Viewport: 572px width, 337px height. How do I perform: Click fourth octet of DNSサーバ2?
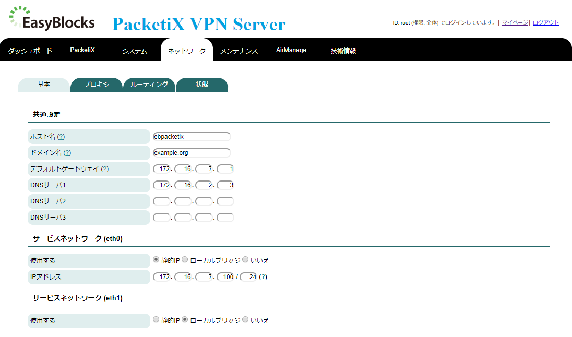pyautogui.click(x=225, y=201)
